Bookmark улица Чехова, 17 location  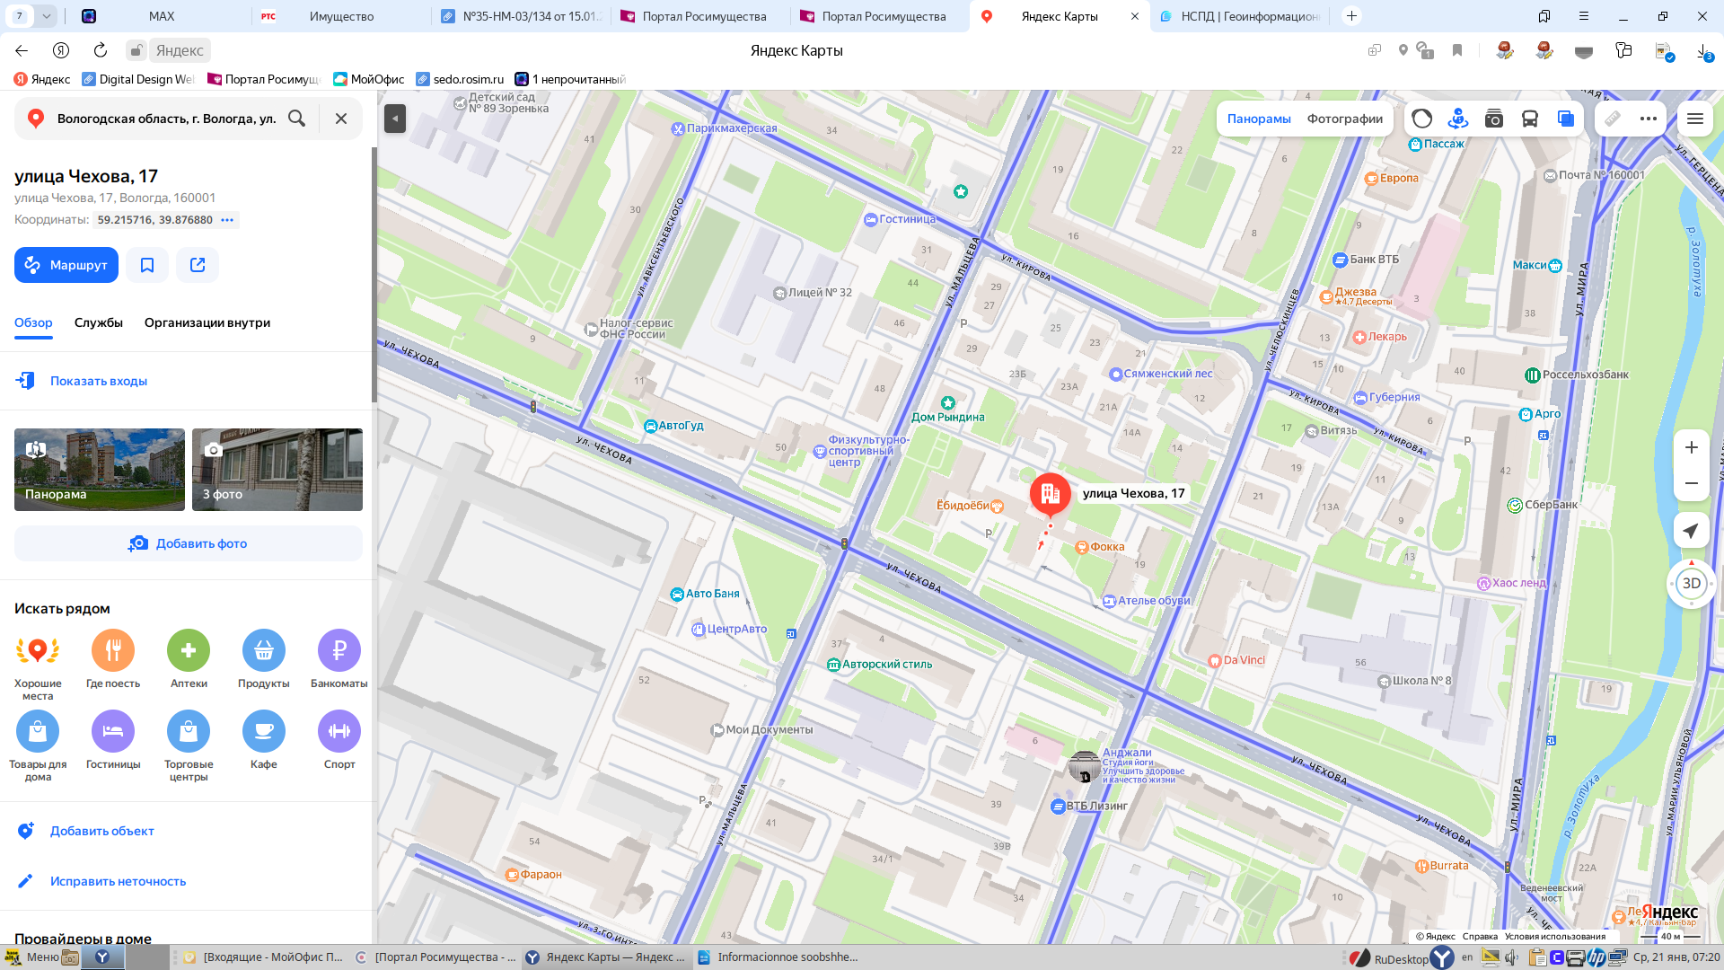click(x=147, y=265)
